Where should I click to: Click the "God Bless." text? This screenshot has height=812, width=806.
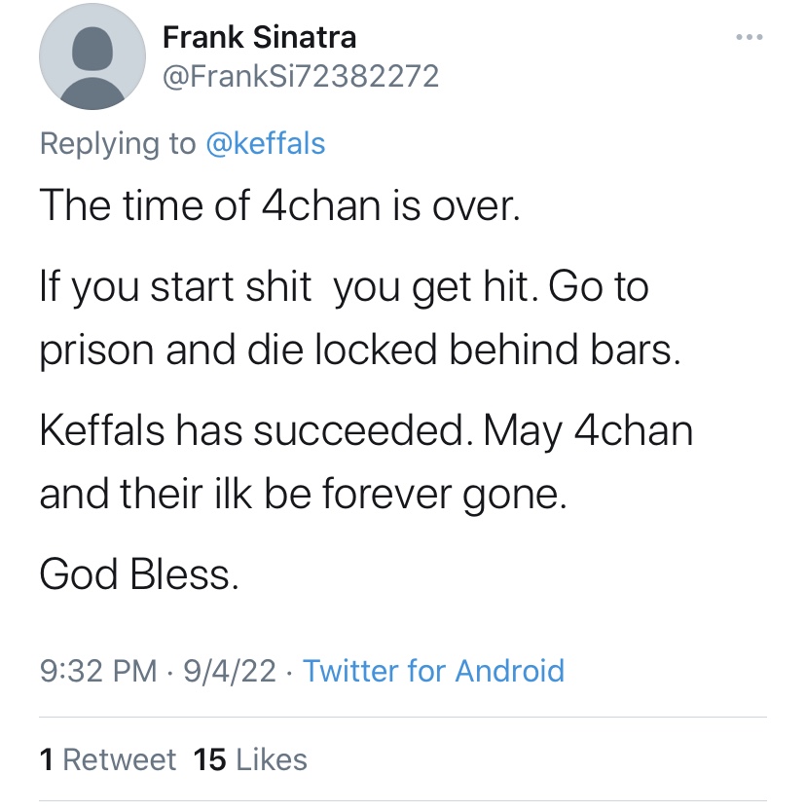138,575
